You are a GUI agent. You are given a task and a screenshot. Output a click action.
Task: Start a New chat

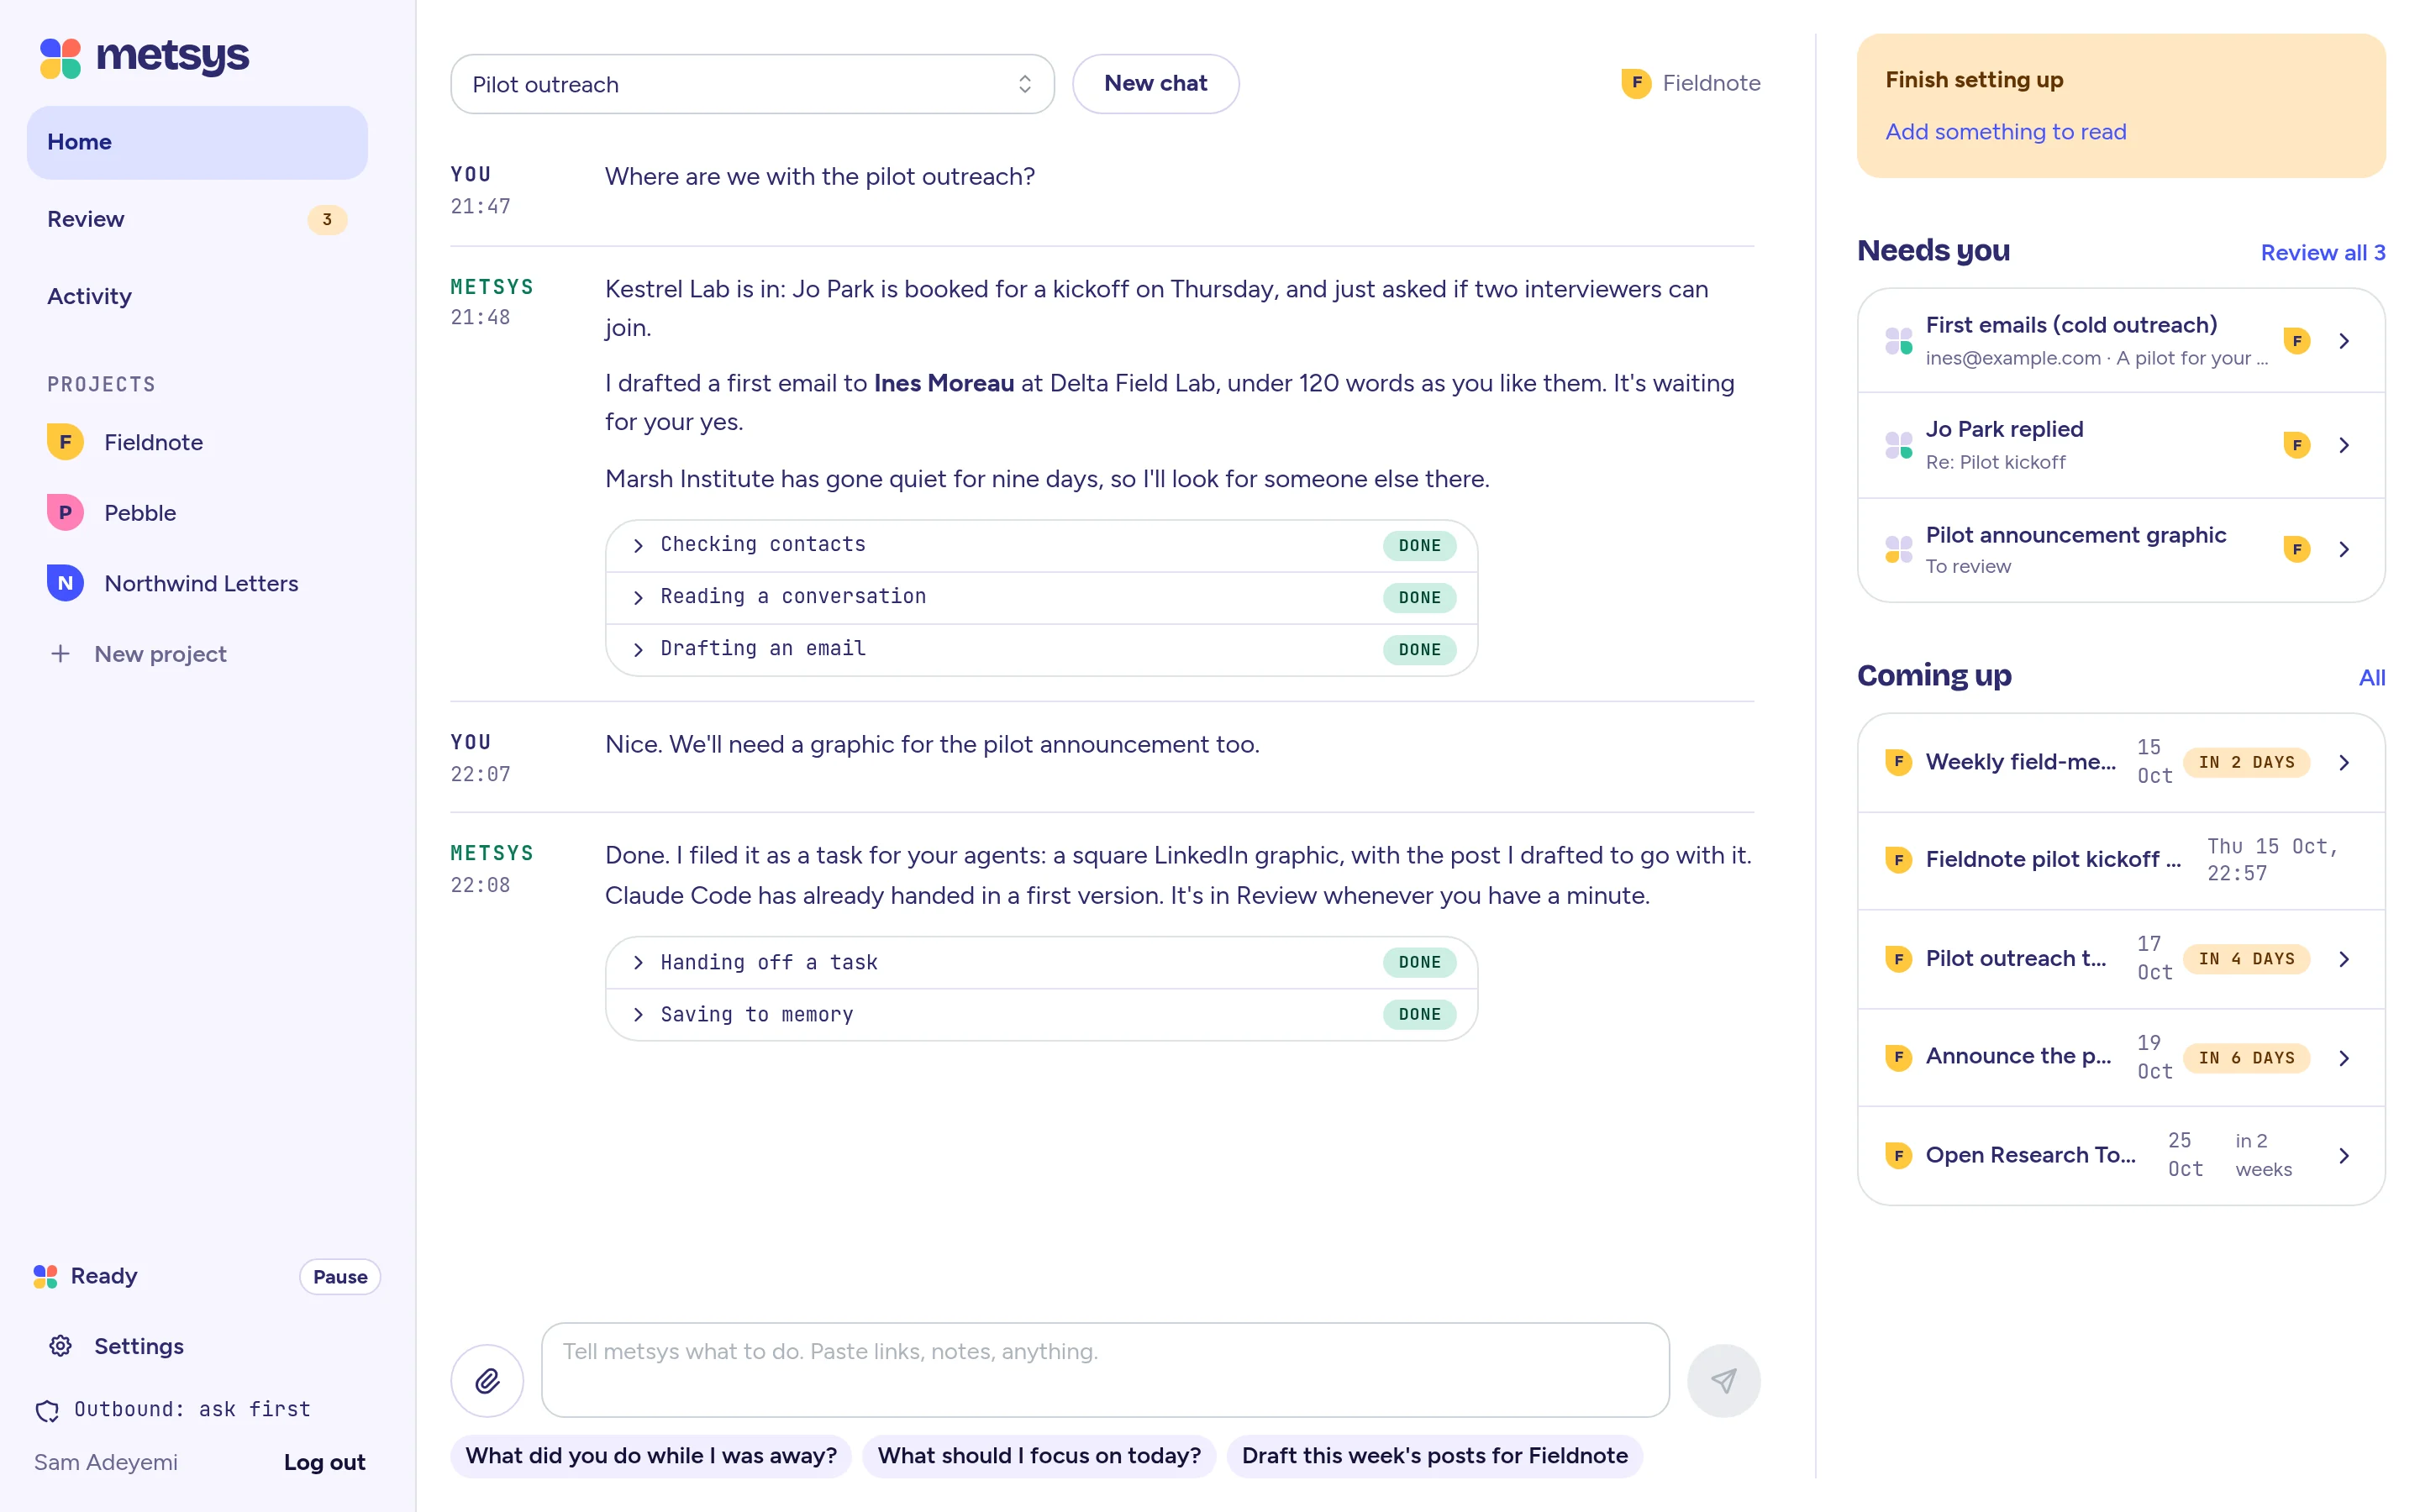(1155, 84)
